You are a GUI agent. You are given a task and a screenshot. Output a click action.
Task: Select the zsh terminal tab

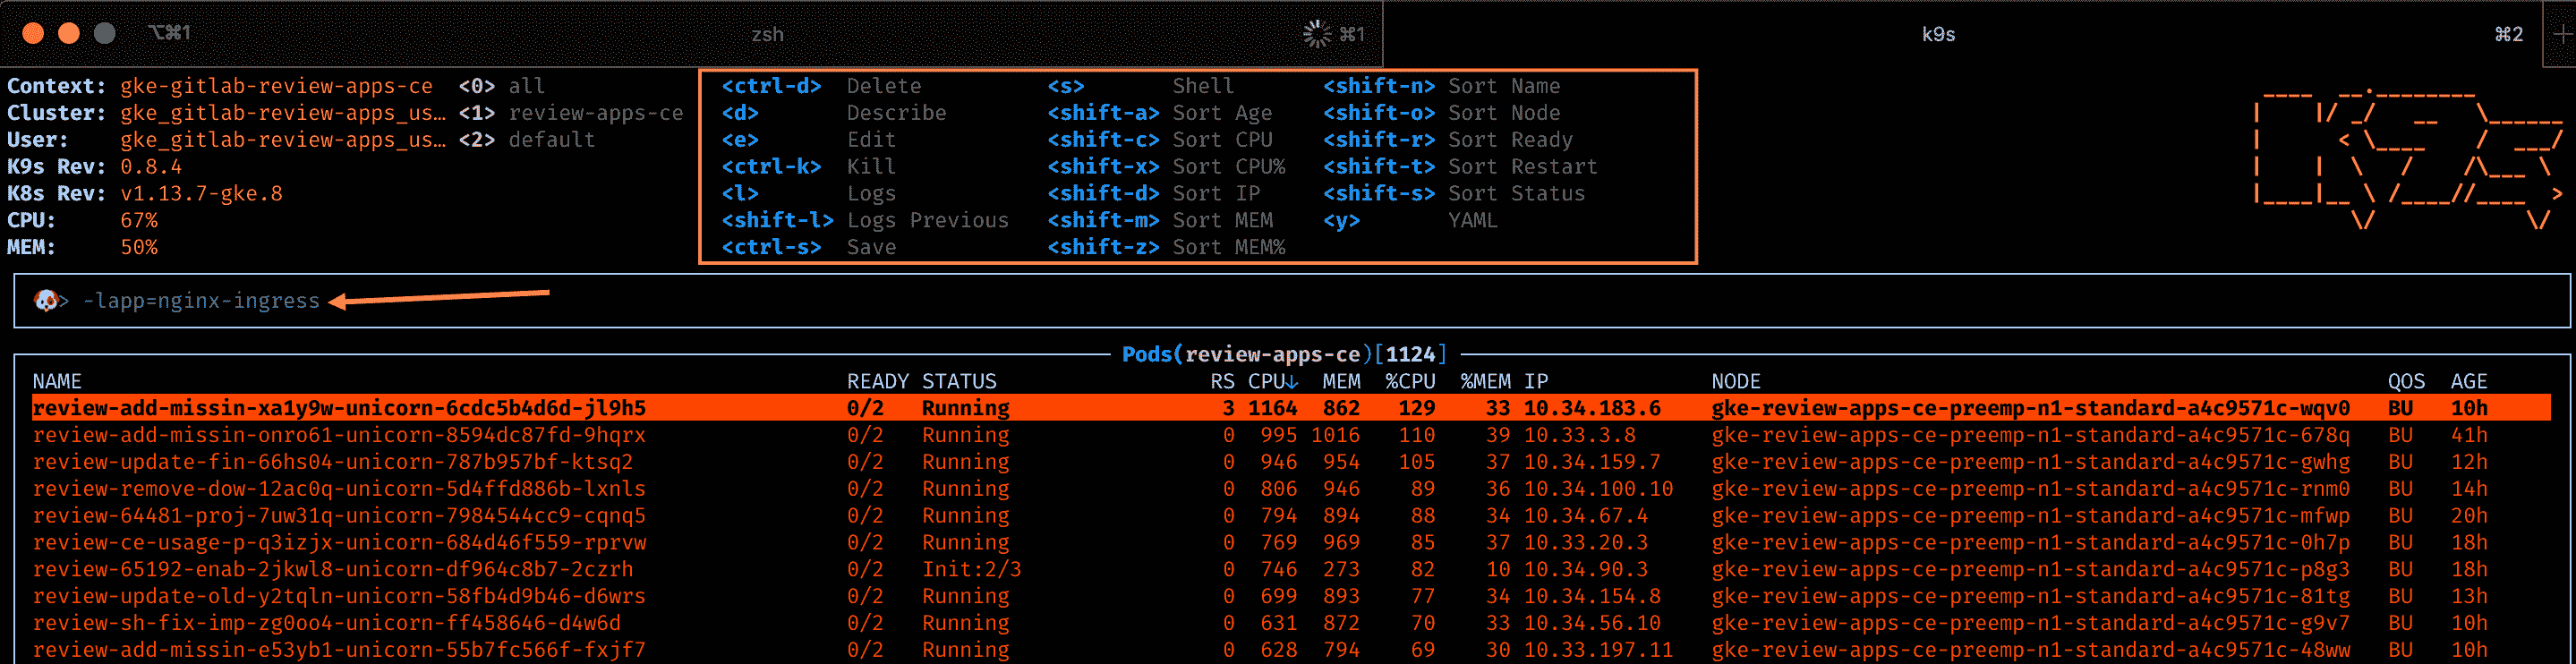767,34
